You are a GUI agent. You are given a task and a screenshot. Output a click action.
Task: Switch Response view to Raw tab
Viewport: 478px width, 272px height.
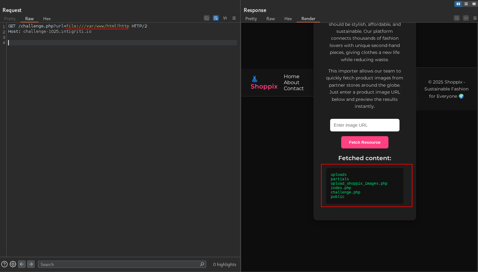point(271,19)
